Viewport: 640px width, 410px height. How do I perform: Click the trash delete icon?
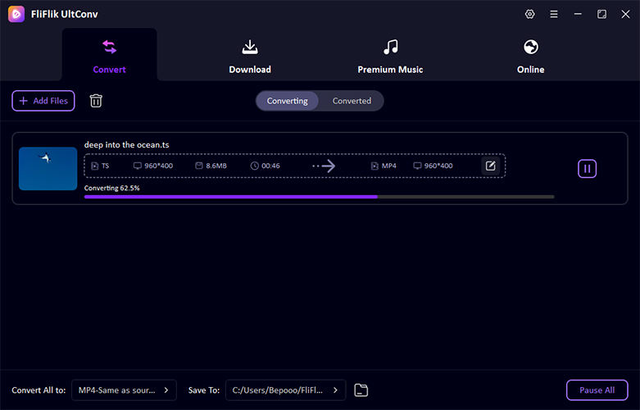(96, 101)
